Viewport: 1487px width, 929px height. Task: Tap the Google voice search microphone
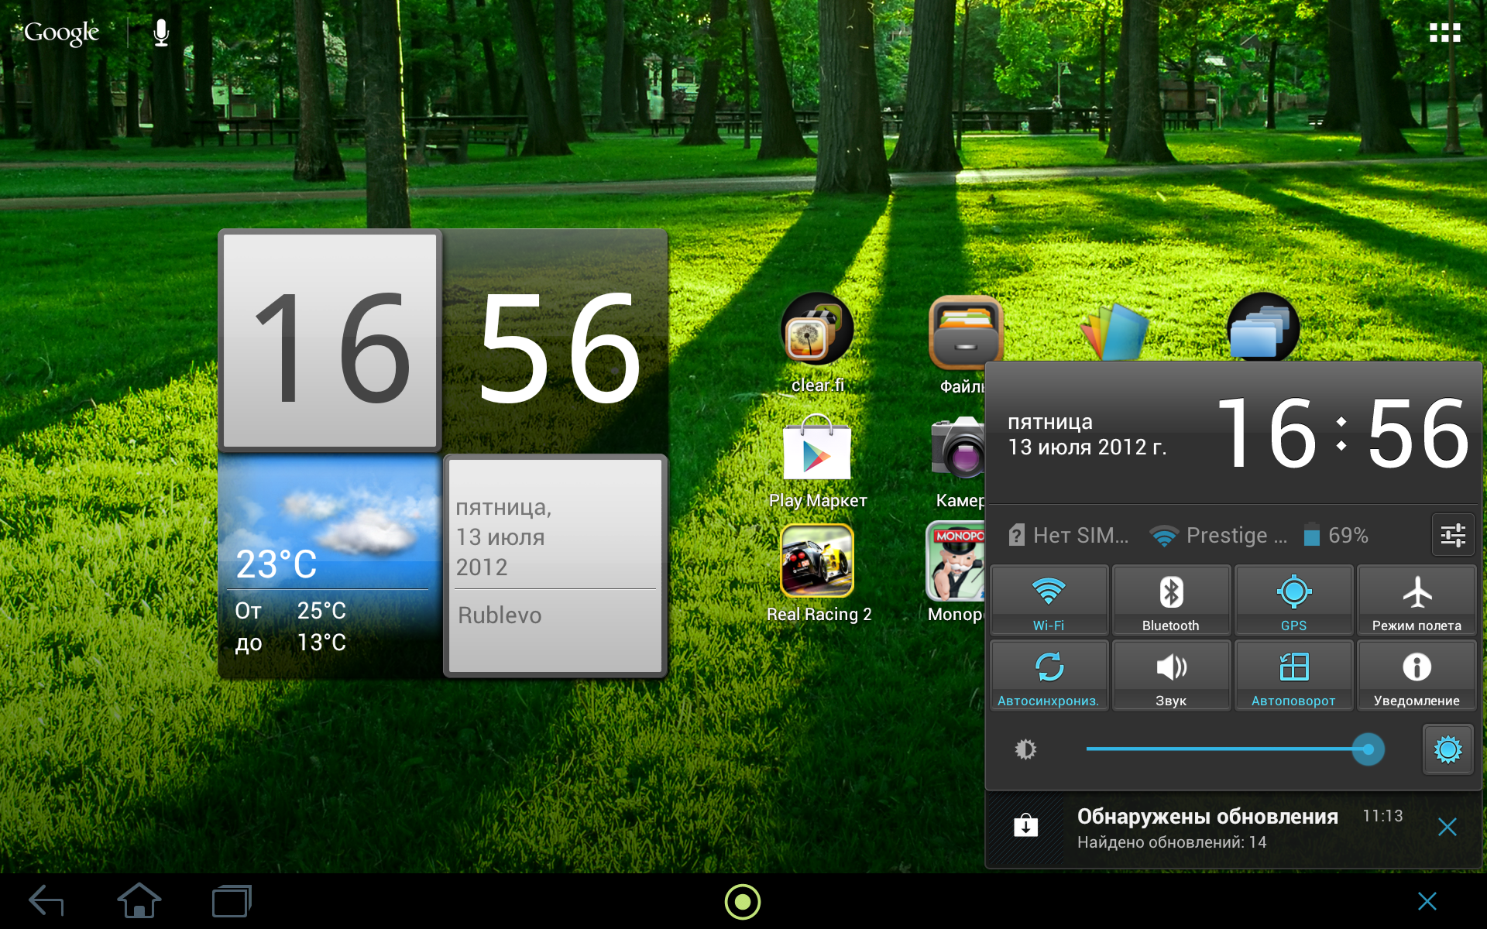coord(161,33)
